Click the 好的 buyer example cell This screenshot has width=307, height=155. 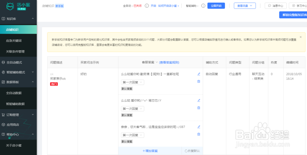click(x=84, y=74)
